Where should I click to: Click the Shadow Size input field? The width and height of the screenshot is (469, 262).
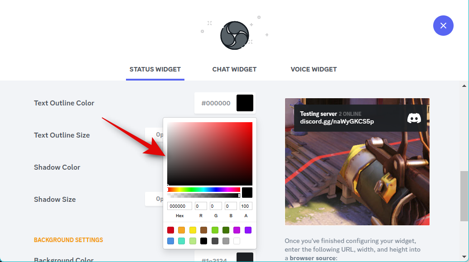pyautogui.click(x=154, y=199)
